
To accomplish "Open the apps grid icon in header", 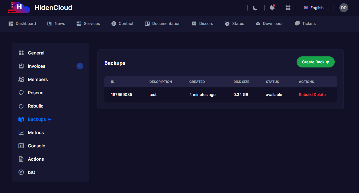I will point(288,8).
